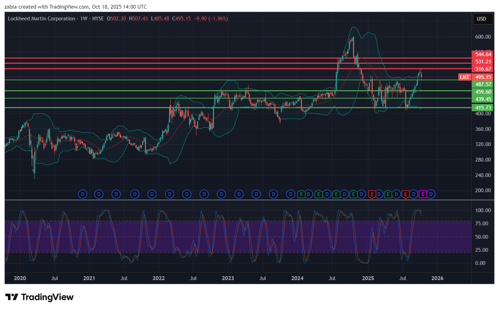Click the 1W interval in chart legend
The width and height of the screenshot is (499, 310).
coord(84,19)
